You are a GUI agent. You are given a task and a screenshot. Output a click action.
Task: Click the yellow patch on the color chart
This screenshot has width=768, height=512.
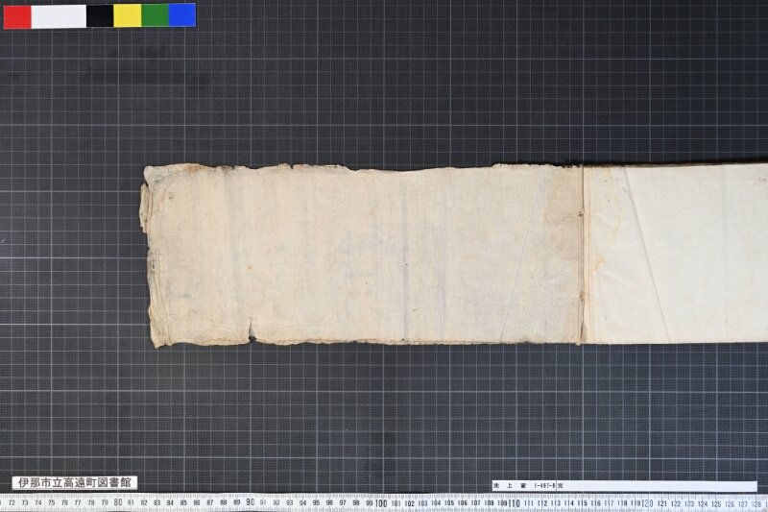(128, 15)
